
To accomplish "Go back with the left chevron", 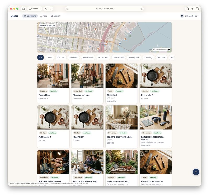I will click(46, 9).
